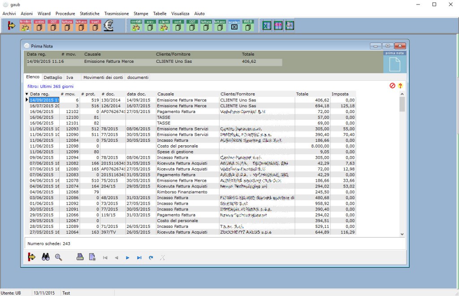Switch to the Dettaglio tab
Screen dimensions: 459x296
click(53, 78)
